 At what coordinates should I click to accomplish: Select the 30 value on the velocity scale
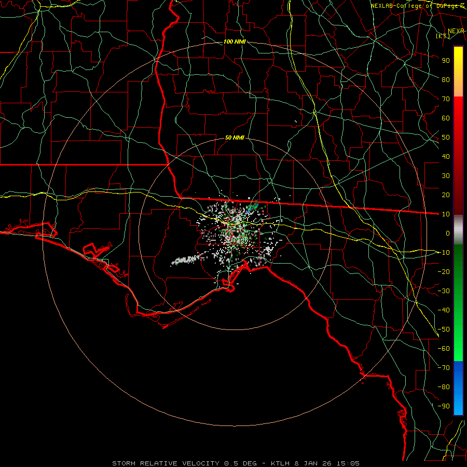tap(446, 176)
